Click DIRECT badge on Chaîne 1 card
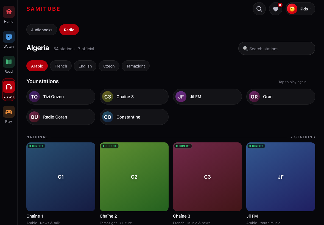The image size is (324, 225). coord(36,146)
